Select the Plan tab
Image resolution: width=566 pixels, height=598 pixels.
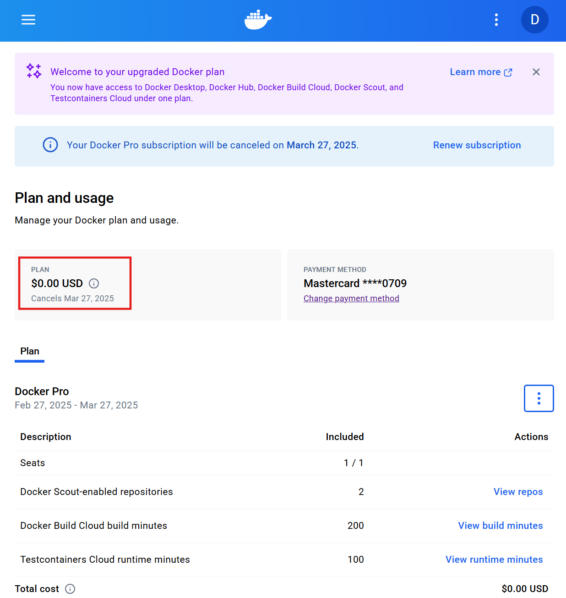[x=30, y=352]
